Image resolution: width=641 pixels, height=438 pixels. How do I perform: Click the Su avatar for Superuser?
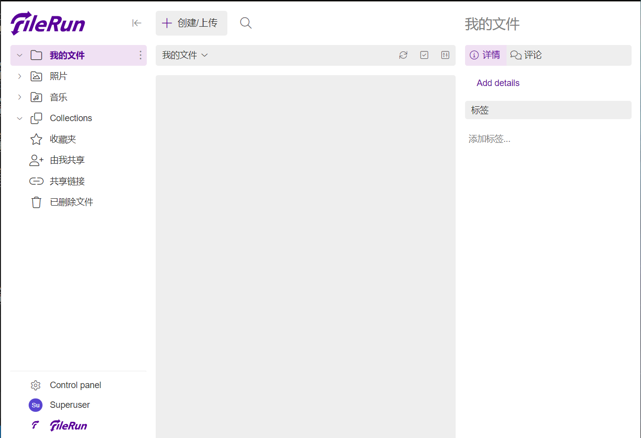point(35,405)
